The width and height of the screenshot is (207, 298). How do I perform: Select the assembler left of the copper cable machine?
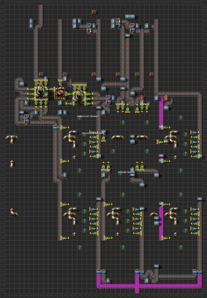pos(41,93)
